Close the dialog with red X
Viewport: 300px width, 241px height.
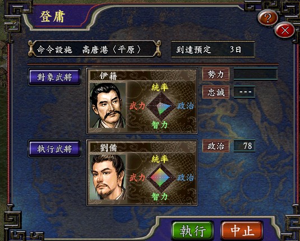click(284, 30)
